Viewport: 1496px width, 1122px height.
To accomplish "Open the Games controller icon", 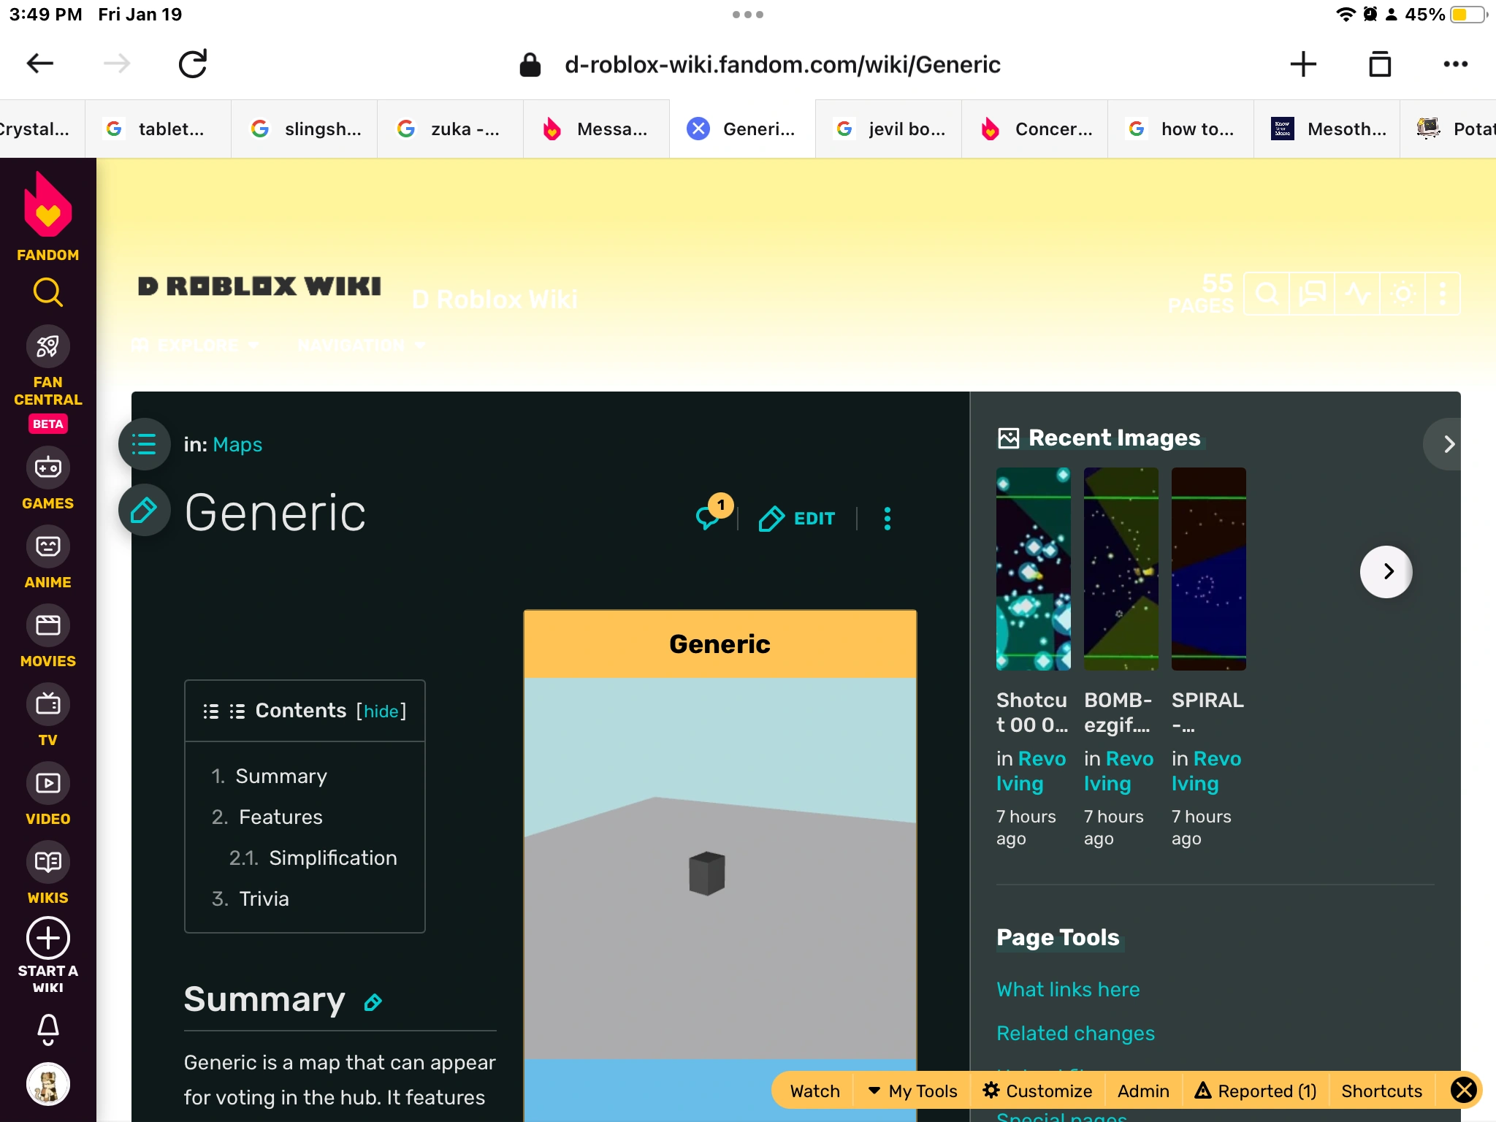I will pos(47,467).
